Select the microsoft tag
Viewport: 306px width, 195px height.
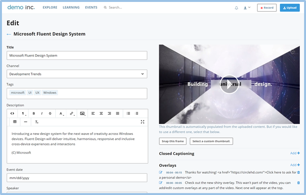(x=17, y=92)
